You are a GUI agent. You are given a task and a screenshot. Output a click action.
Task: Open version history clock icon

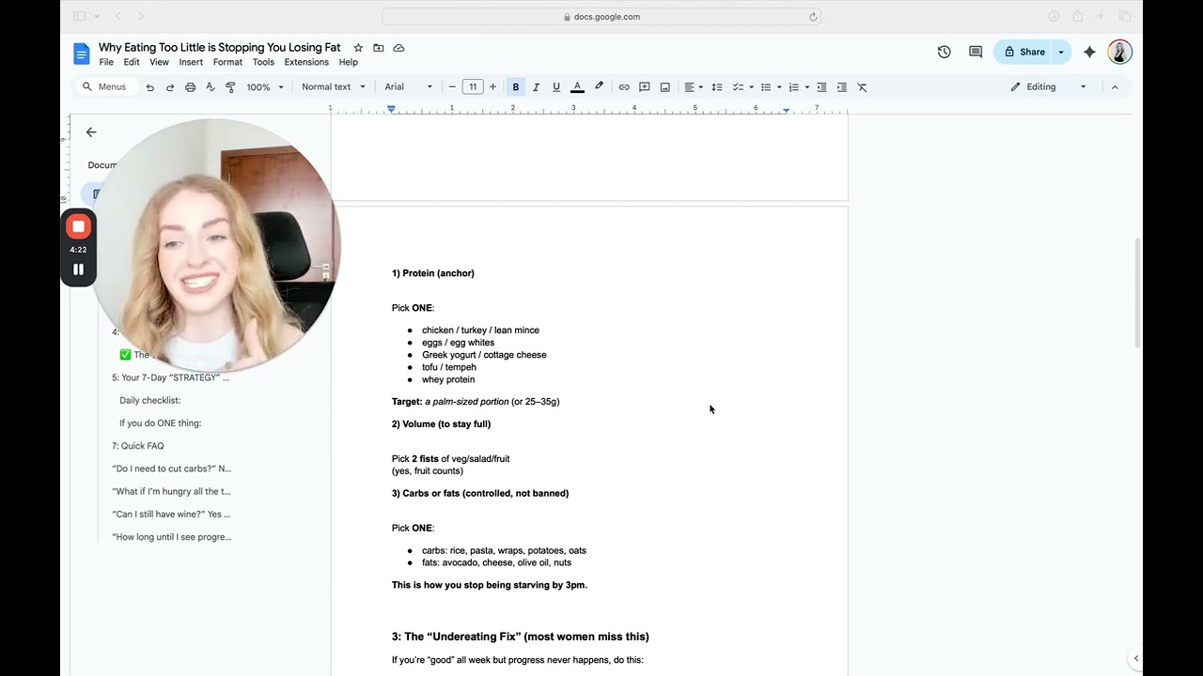coord(945,52)
